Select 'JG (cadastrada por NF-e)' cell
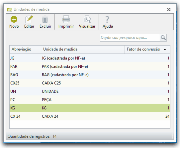180x148 pixels. point(83,58)
